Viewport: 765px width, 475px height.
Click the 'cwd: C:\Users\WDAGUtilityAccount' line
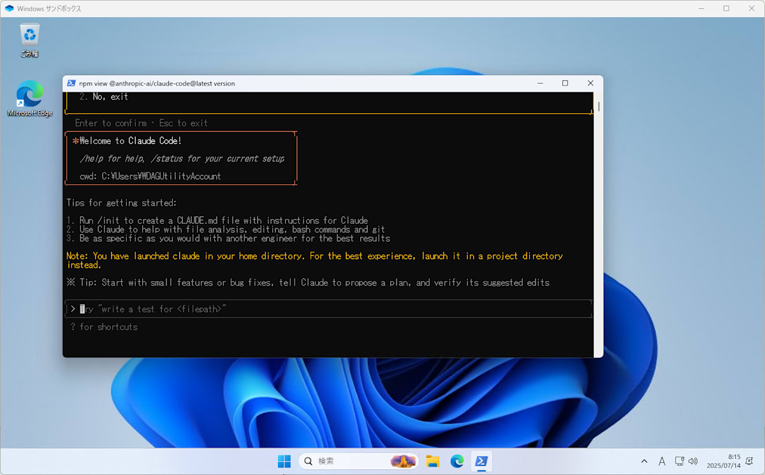pos(150,176)
